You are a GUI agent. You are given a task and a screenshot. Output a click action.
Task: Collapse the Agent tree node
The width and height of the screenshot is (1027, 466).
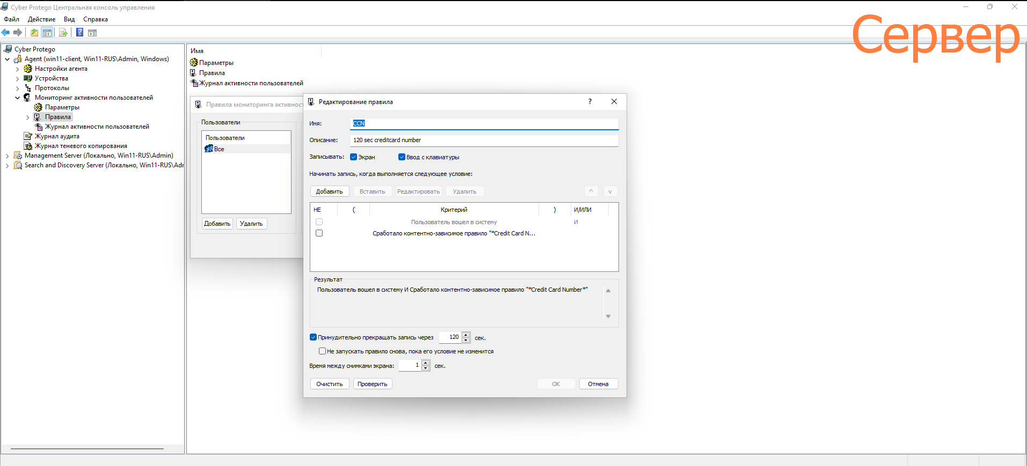pos(8,59)
